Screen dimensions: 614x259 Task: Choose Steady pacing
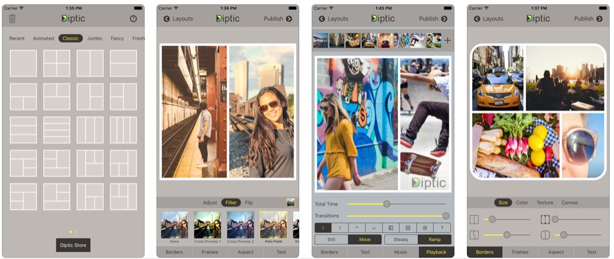point(401,239)
